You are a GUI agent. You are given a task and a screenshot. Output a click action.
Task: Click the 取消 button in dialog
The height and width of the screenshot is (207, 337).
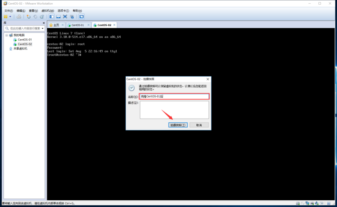click(x=199, y=125)
